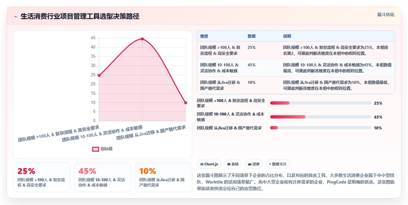Open the 25% data card
Viewport: 408px width, 205px height.
coord(42,177)
